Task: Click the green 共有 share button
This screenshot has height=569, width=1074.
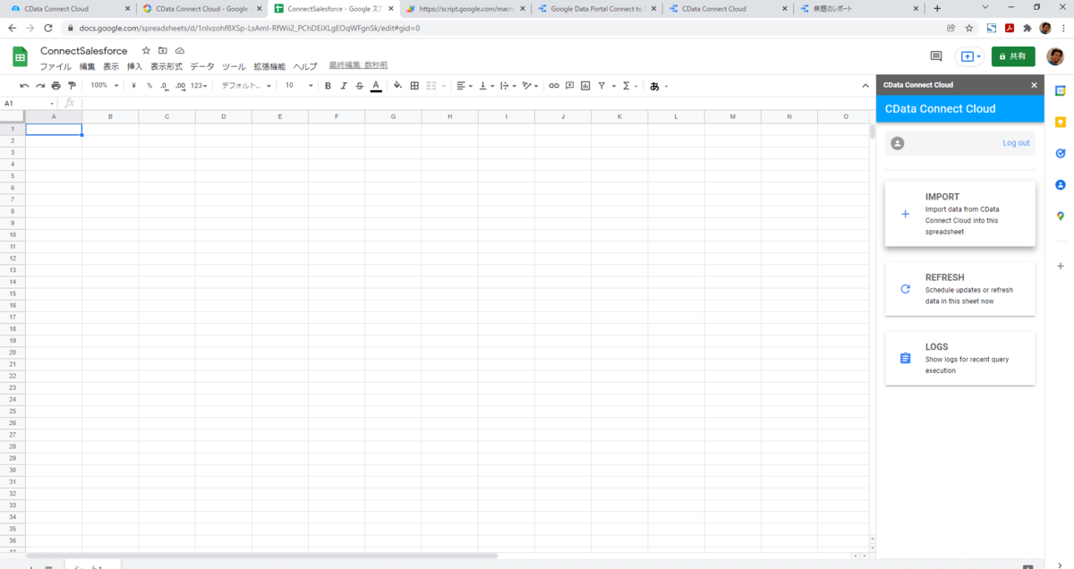Action: pos(1013,56)
